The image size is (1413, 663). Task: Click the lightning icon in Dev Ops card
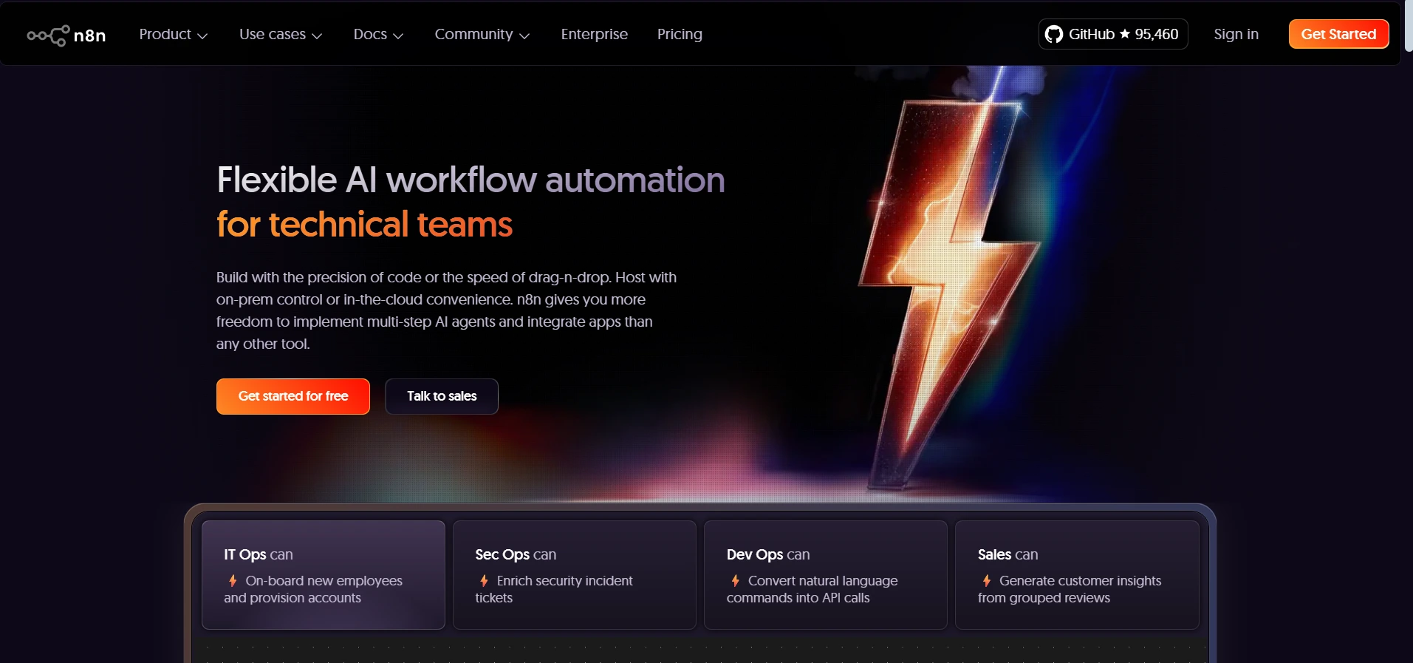click(735, 581)
